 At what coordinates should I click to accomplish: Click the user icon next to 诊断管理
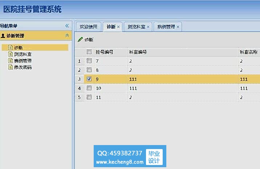(3, 36)
